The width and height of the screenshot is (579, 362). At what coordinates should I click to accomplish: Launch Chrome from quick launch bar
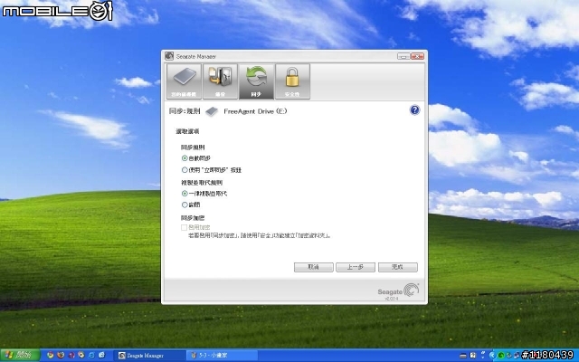coord(51,356)
